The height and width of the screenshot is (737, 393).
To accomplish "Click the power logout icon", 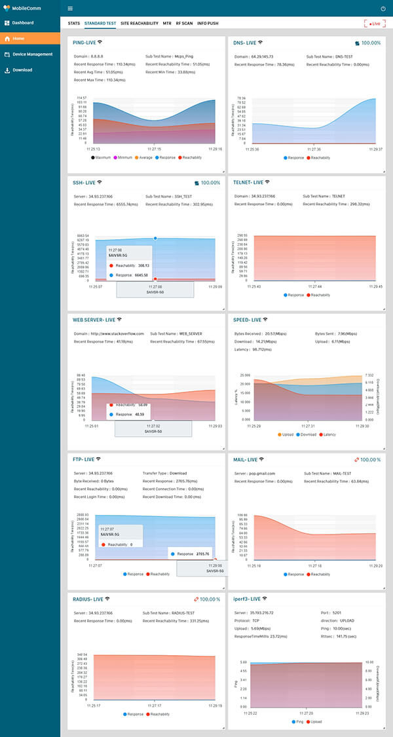I will pyautogui.click(x=383, y=9).
